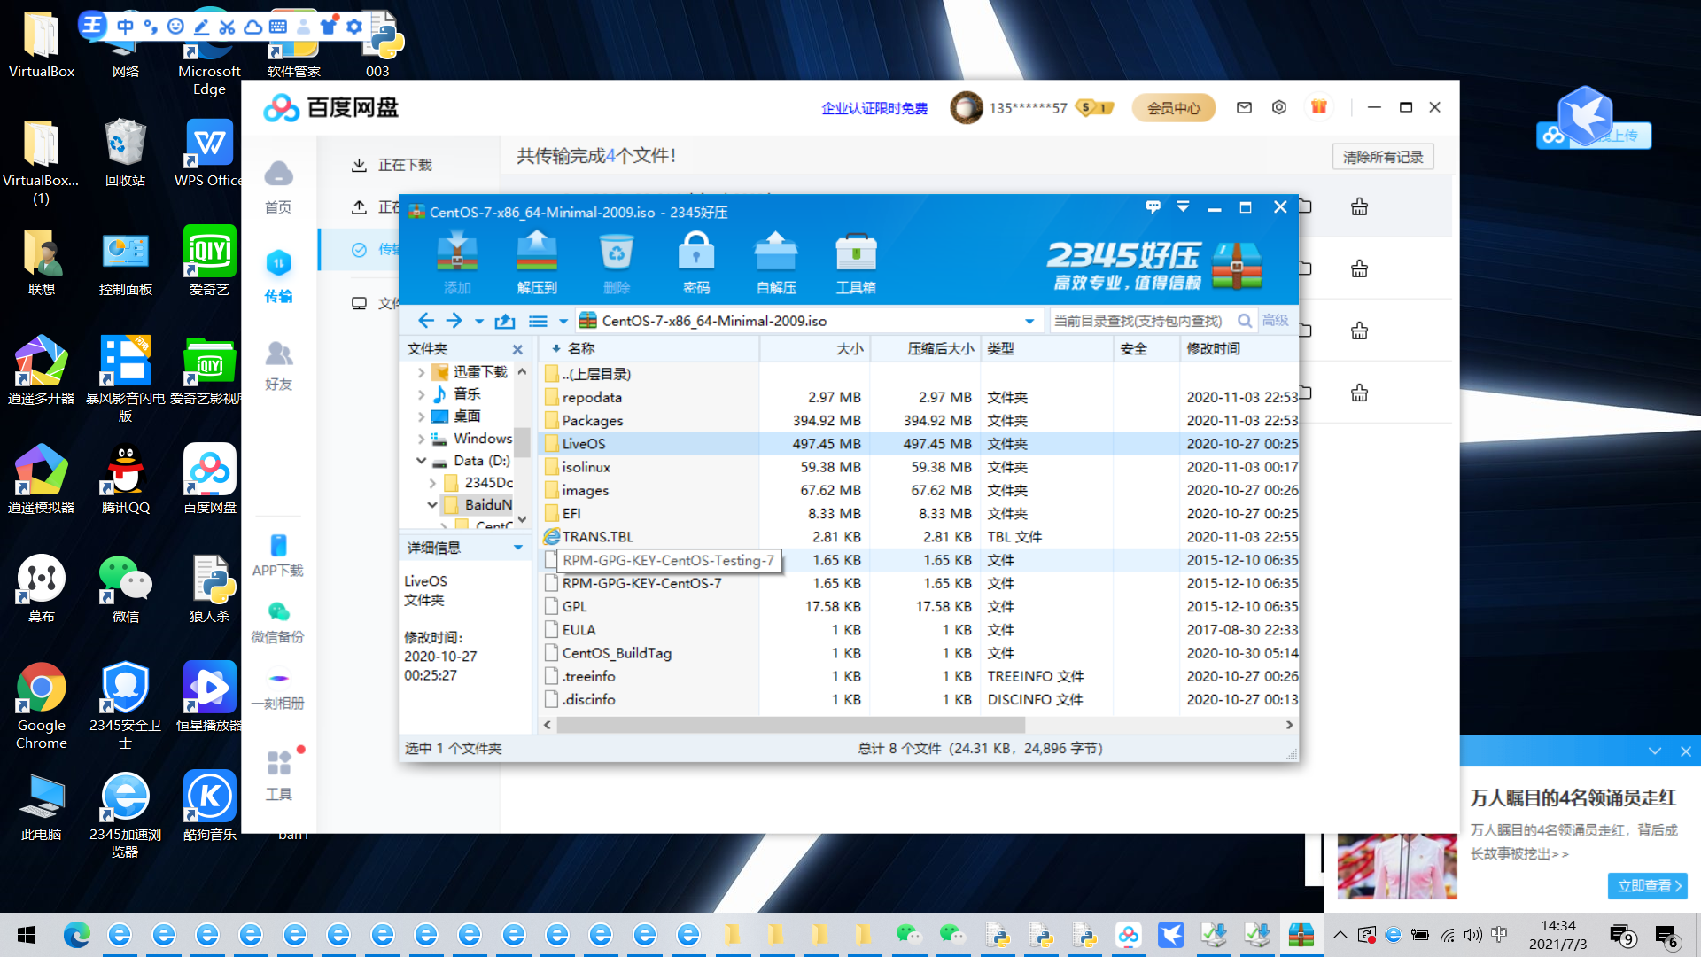Select the isolinux folder row
Image resolution: width=1701 pixels, height=957 pixels.
coord(918,467)
